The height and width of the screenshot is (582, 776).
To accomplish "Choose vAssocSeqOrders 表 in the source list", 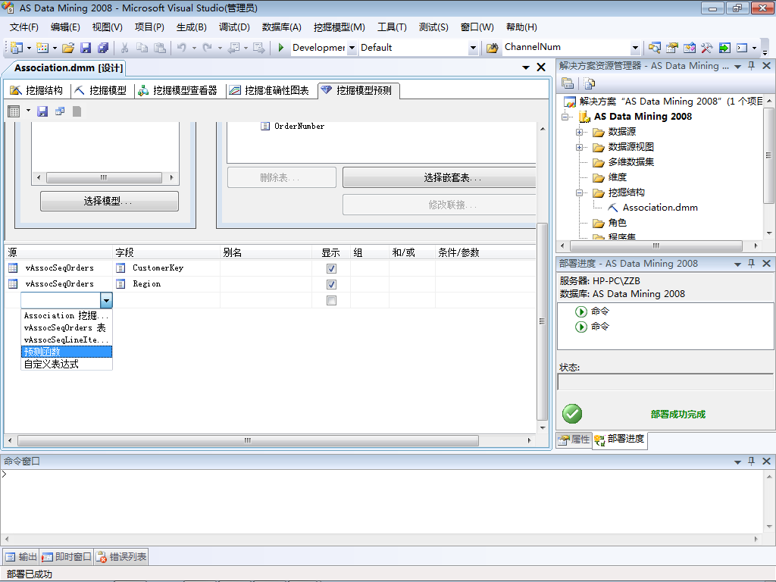I will coord(67,327).
